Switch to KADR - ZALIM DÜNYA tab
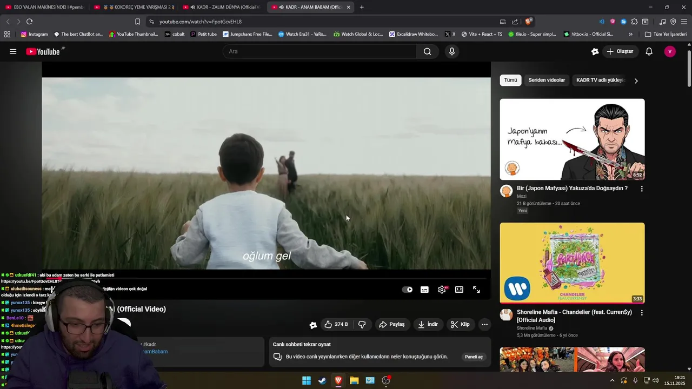Screen dimensions: 692x389 pos(222,7)
